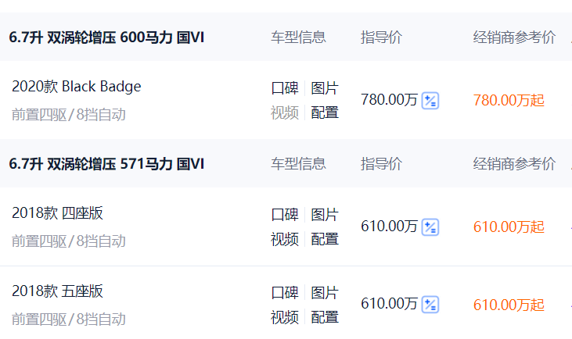
Task: Select the 2018款 五座版 model name
Action: tap(58, 291)
